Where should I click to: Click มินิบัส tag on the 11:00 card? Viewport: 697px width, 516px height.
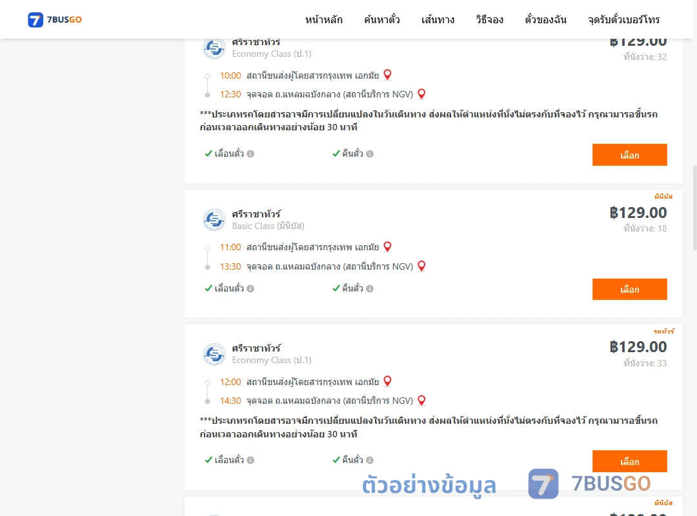coord(663,197)
